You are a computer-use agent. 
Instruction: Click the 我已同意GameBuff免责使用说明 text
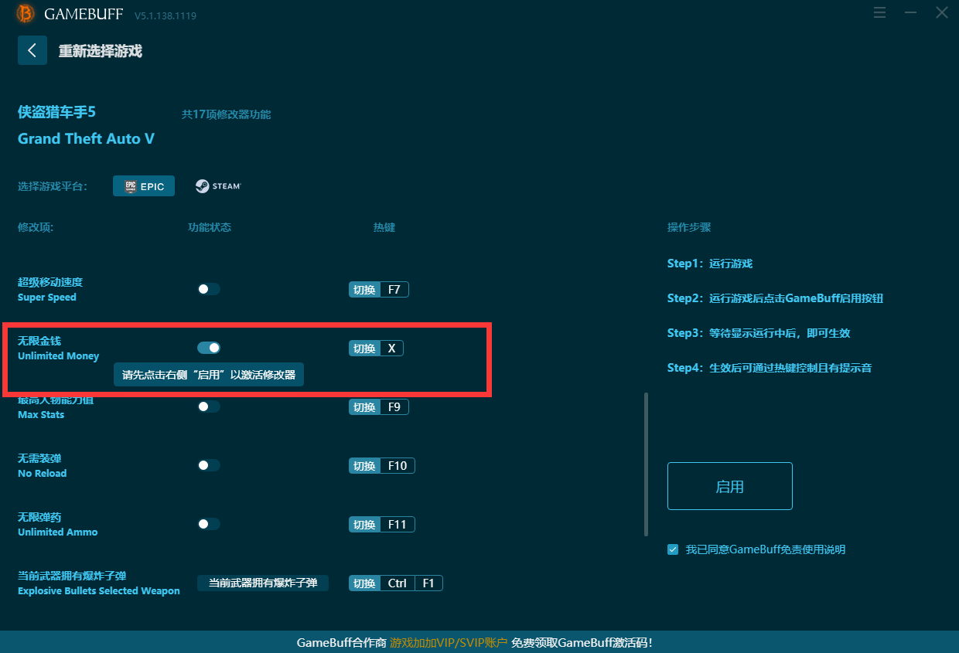766,549
